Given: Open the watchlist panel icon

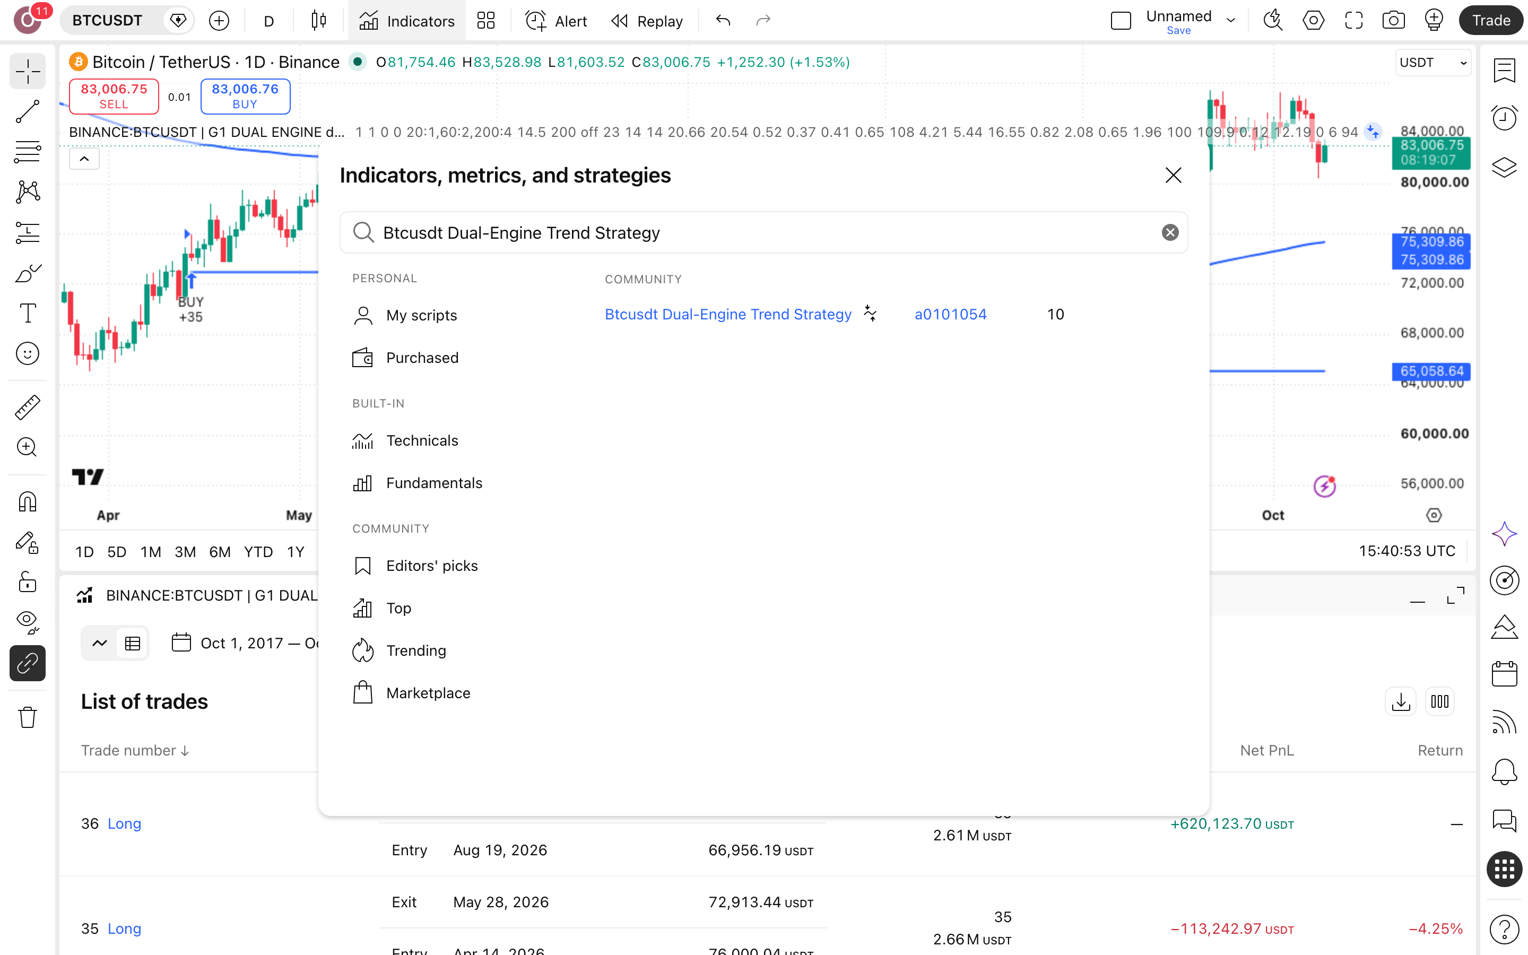Looking at the screenshot, I should (x=1504, y=70).
